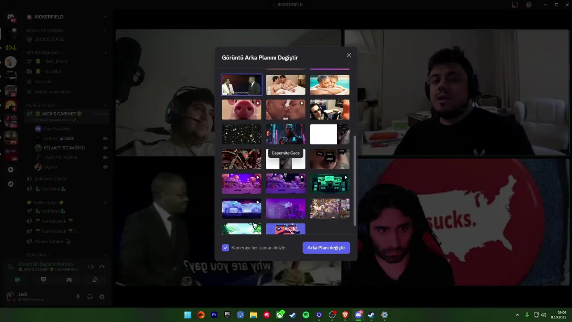Open Windows Start menu
The width and height of the screenshot is (572, 322).
coord(188,315)
